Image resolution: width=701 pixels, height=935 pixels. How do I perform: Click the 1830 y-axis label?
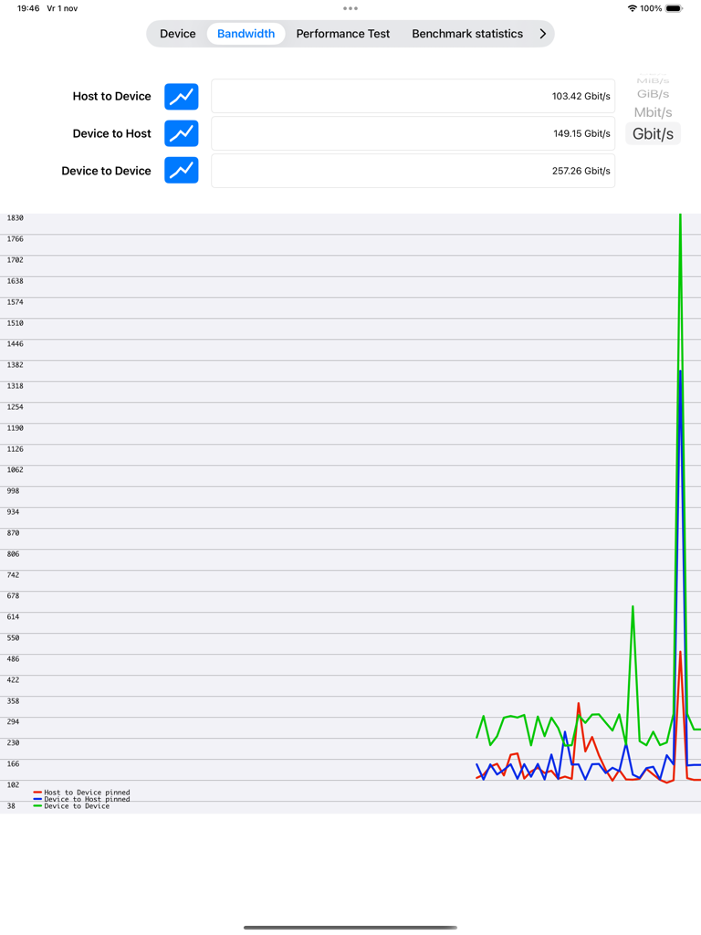click(x=15, y=218)
